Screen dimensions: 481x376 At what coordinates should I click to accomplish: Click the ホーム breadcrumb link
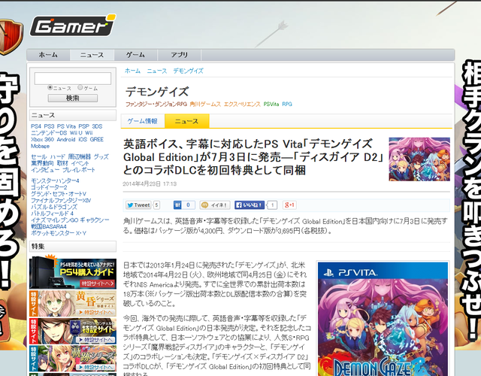132,71
